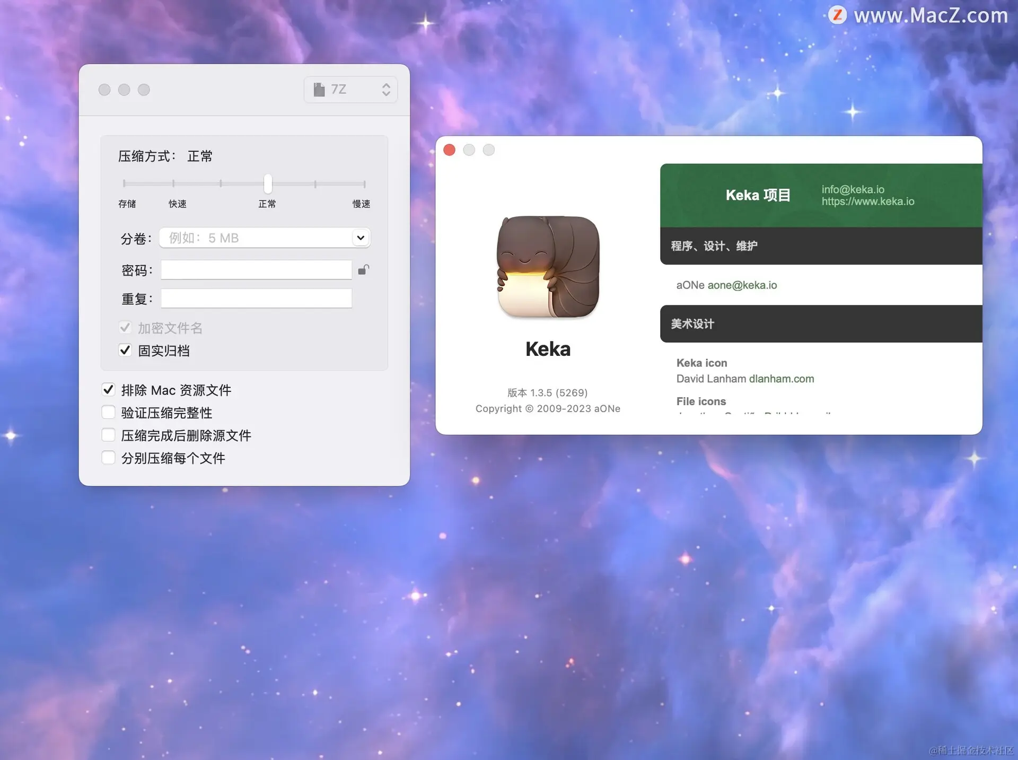Uncheck 排除 Mac 资源文件 option
1018x760 pixels.
[108, 390]
